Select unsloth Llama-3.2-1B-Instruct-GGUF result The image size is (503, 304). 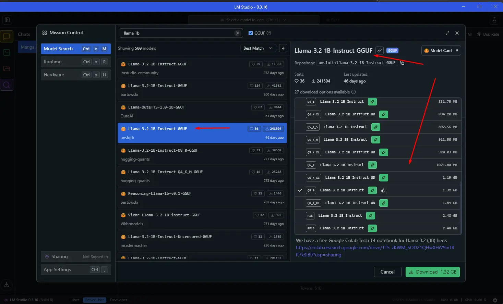pos(202,133)
